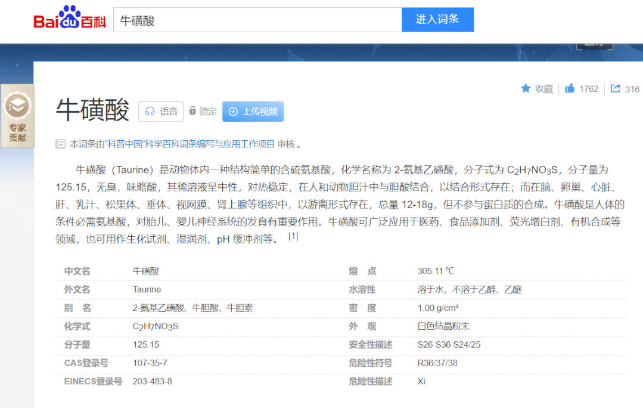Select the 外文名 value Taurine
The width and height of the screenshot is (643, 408).
point(147,289)
